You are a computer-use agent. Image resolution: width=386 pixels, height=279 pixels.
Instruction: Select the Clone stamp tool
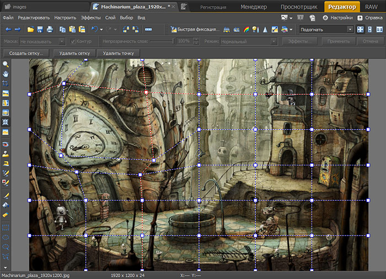6,154
